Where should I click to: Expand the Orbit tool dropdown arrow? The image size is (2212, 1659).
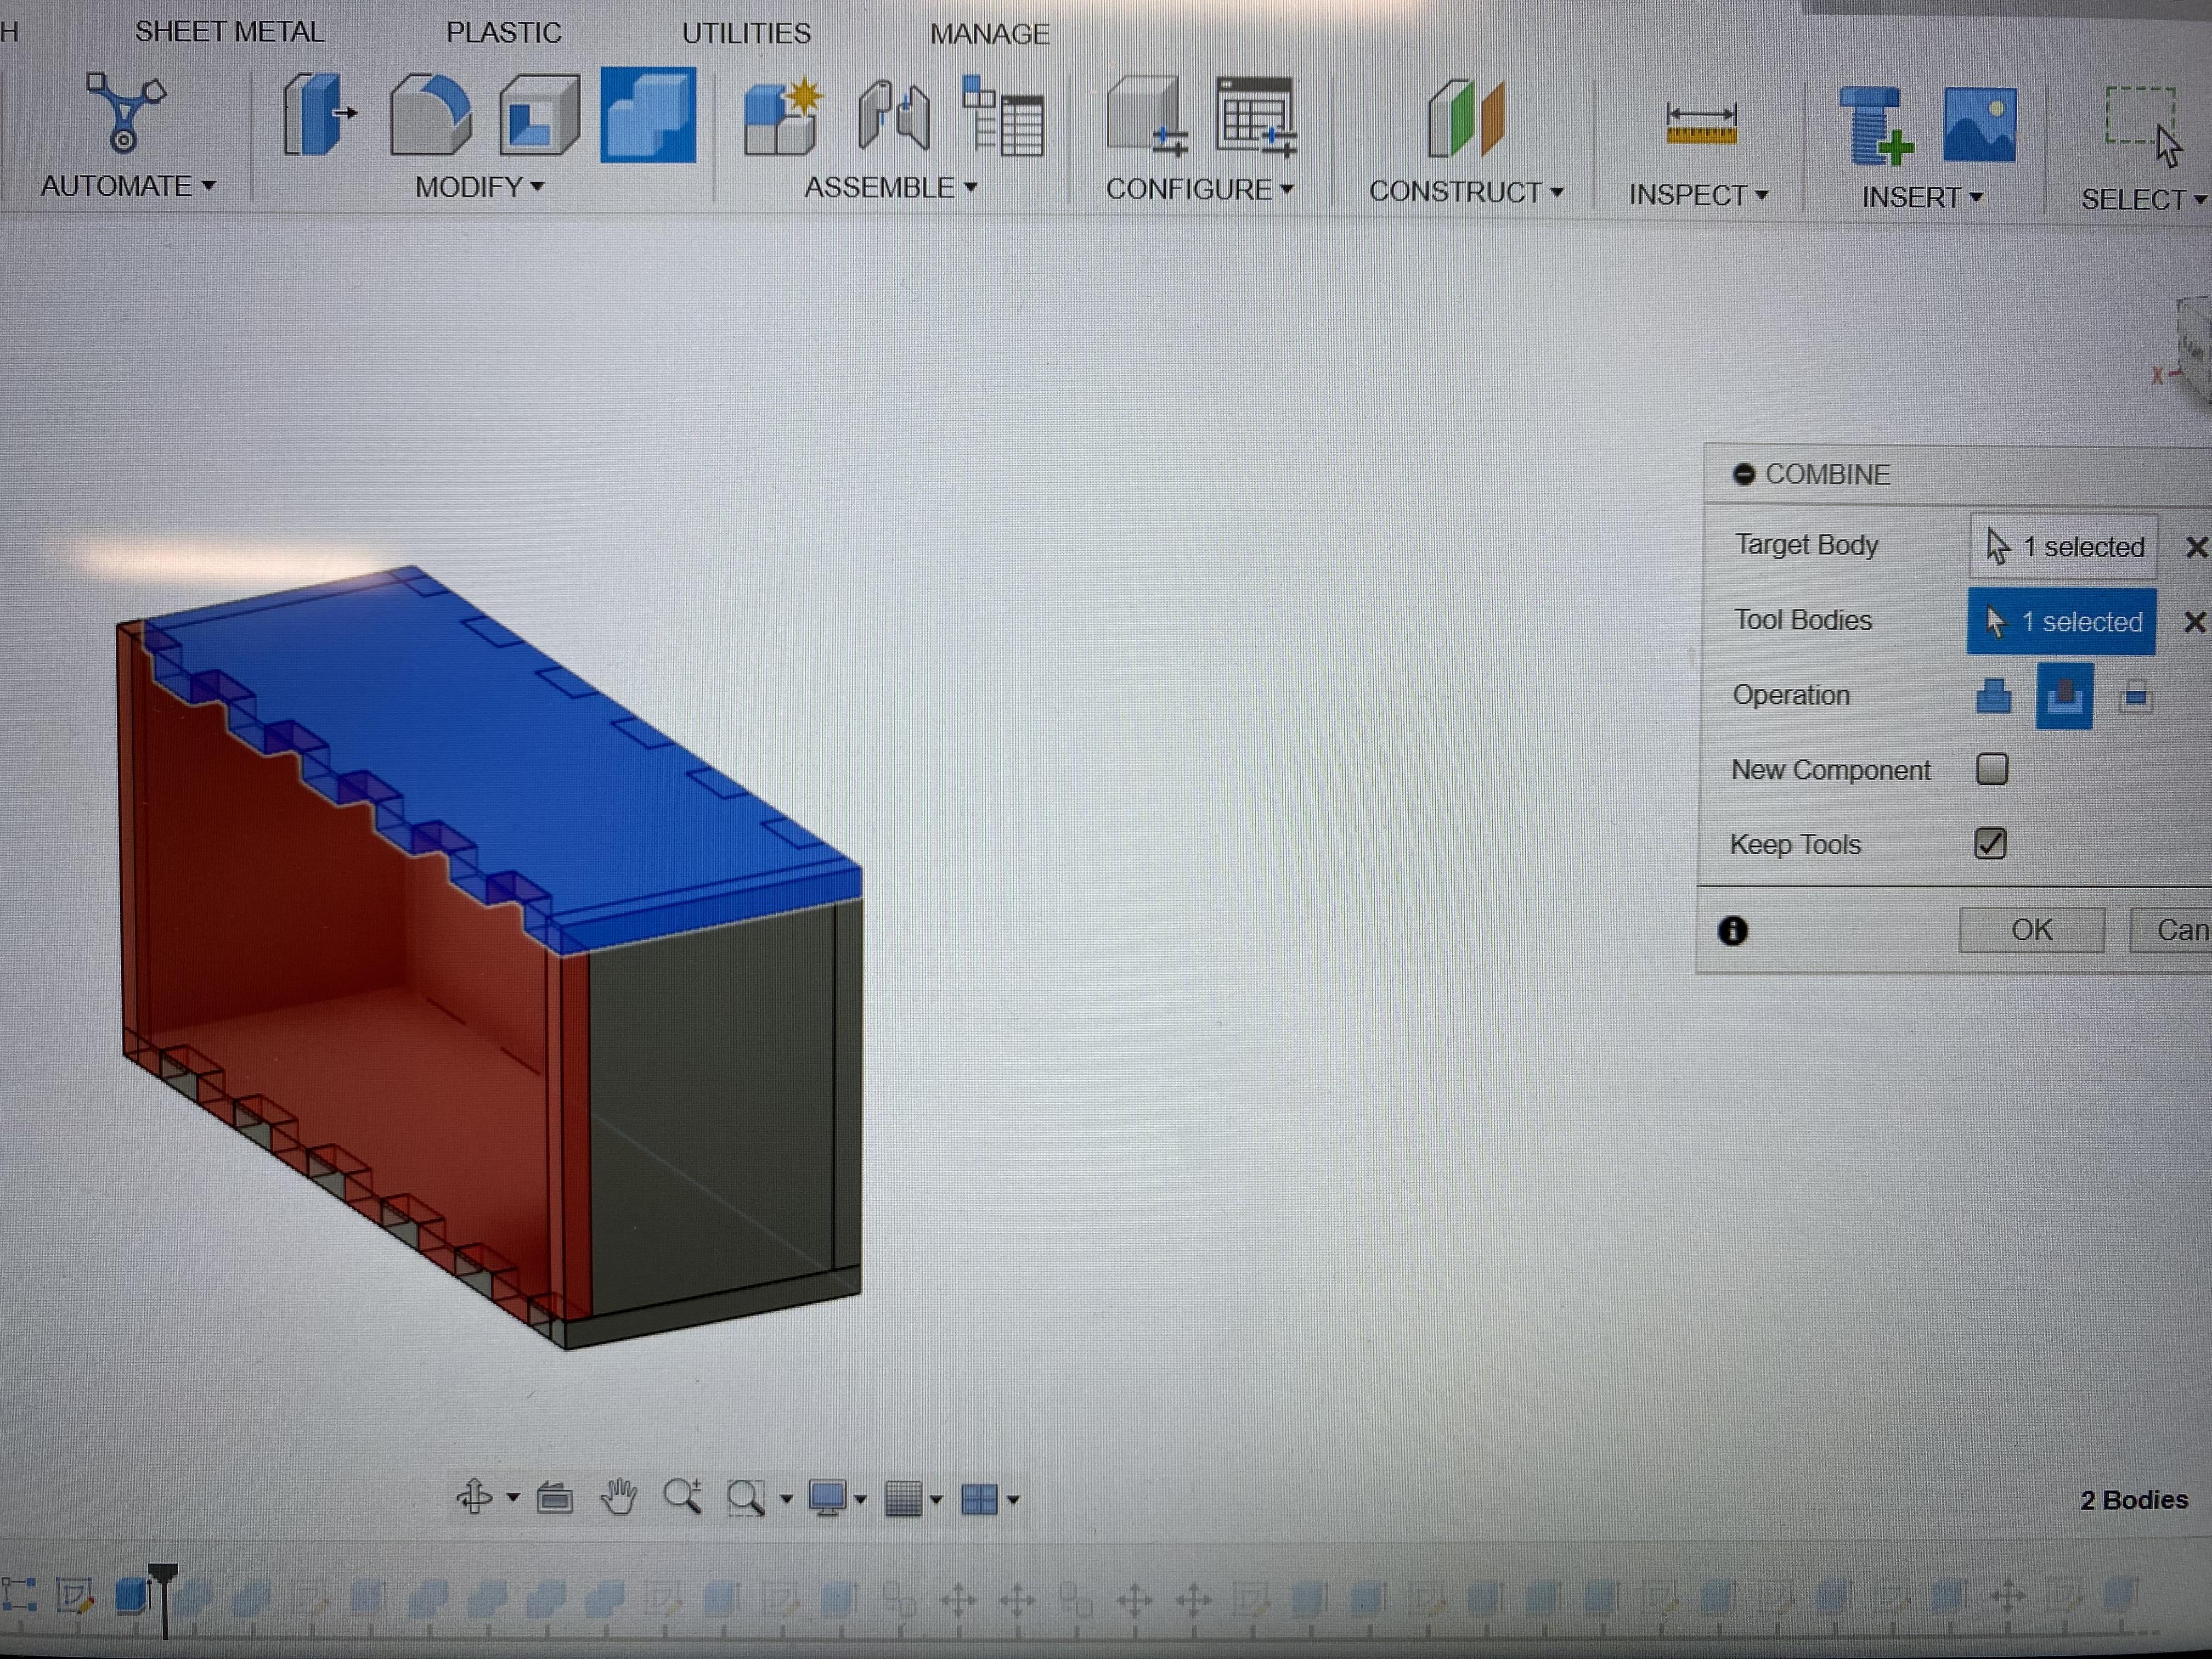(x=513, y=1498)
